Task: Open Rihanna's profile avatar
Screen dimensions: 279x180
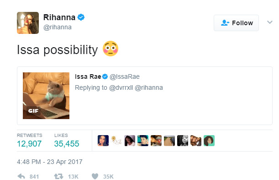Action: tap(28, 23)
